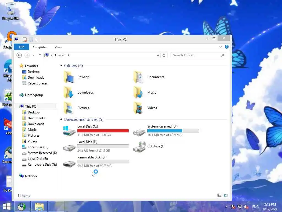This screenshot has width=282, height=212.
Task: Select Pictures under This PC in sidebar
Action: [33, 135]
